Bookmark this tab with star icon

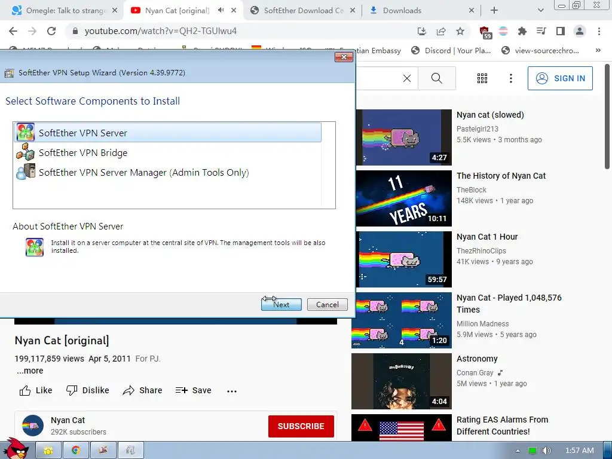[x=460, y=31]
